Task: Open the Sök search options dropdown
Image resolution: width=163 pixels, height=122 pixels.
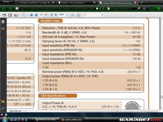Action: coord(102,15)
